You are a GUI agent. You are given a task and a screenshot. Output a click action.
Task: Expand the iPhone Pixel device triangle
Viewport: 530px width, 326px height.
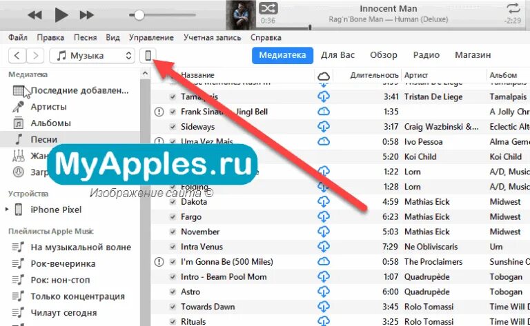[x=7, y=210]
